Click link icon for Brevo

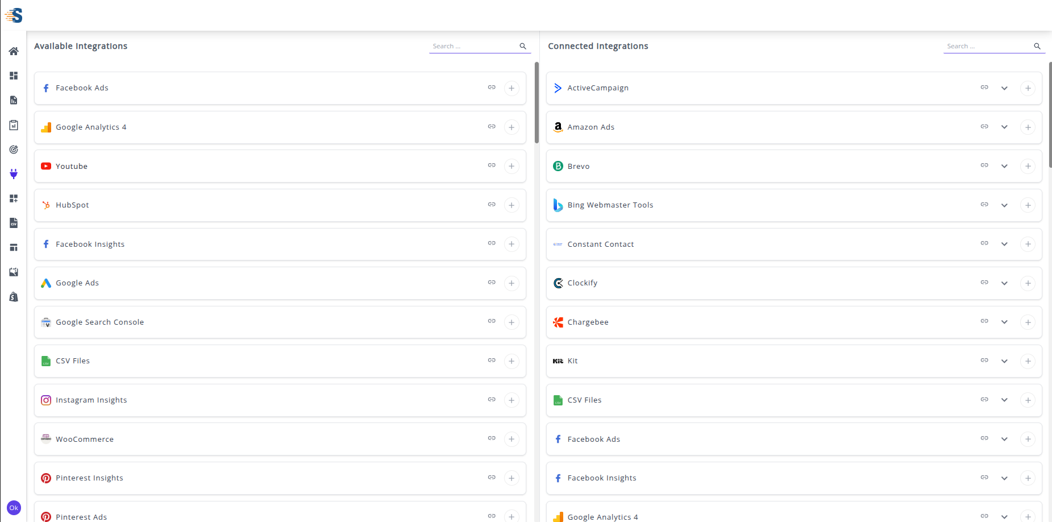(984, 165)
